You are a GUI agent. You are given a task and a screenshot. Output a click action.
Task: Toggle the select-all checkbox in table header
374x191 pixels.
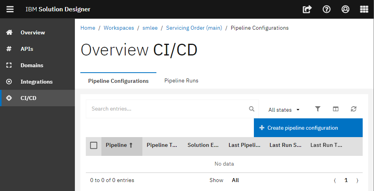pos(94,145)
